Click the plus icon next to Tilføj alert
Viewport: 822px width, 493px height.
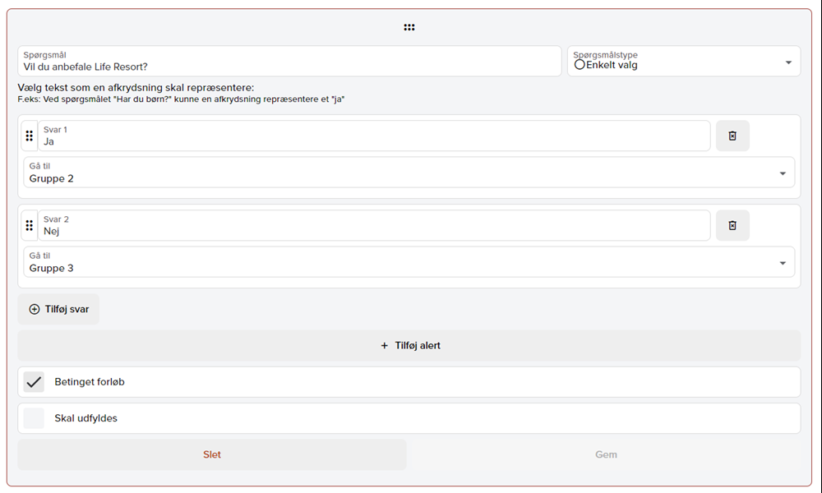(385, 346)
